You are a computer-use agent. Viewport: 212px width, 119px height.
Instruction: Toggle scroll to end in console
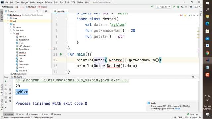10,93
